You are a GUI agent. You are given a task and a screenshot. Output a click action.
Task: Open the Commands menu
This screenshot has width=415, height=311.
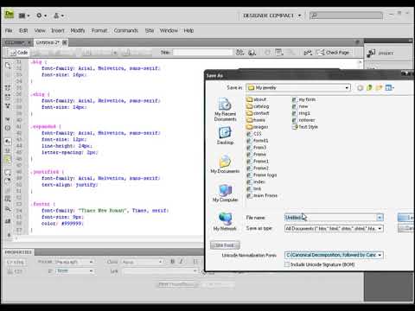[x=125, y=30]
